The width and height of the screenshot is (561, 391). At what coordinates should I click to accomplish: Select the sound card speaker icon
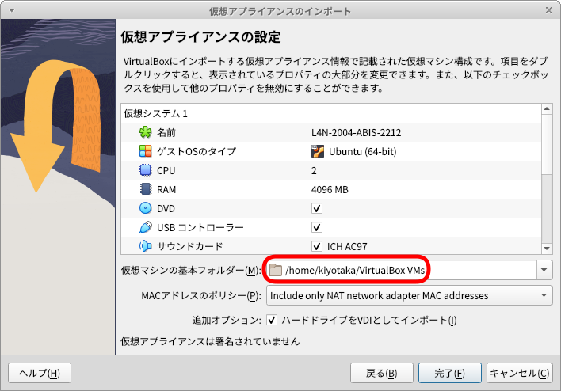click(x=145, y=246)
